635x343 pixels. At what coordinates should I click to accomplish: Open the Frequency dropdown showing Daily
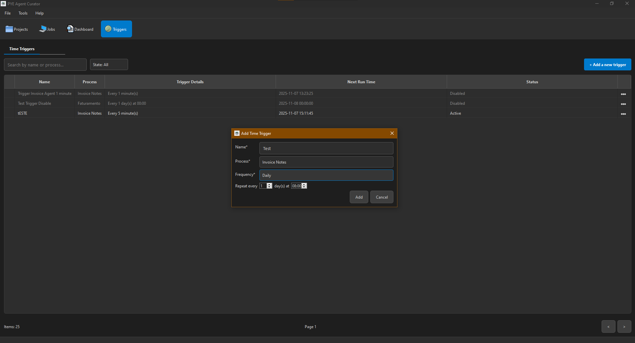point(326,175)
